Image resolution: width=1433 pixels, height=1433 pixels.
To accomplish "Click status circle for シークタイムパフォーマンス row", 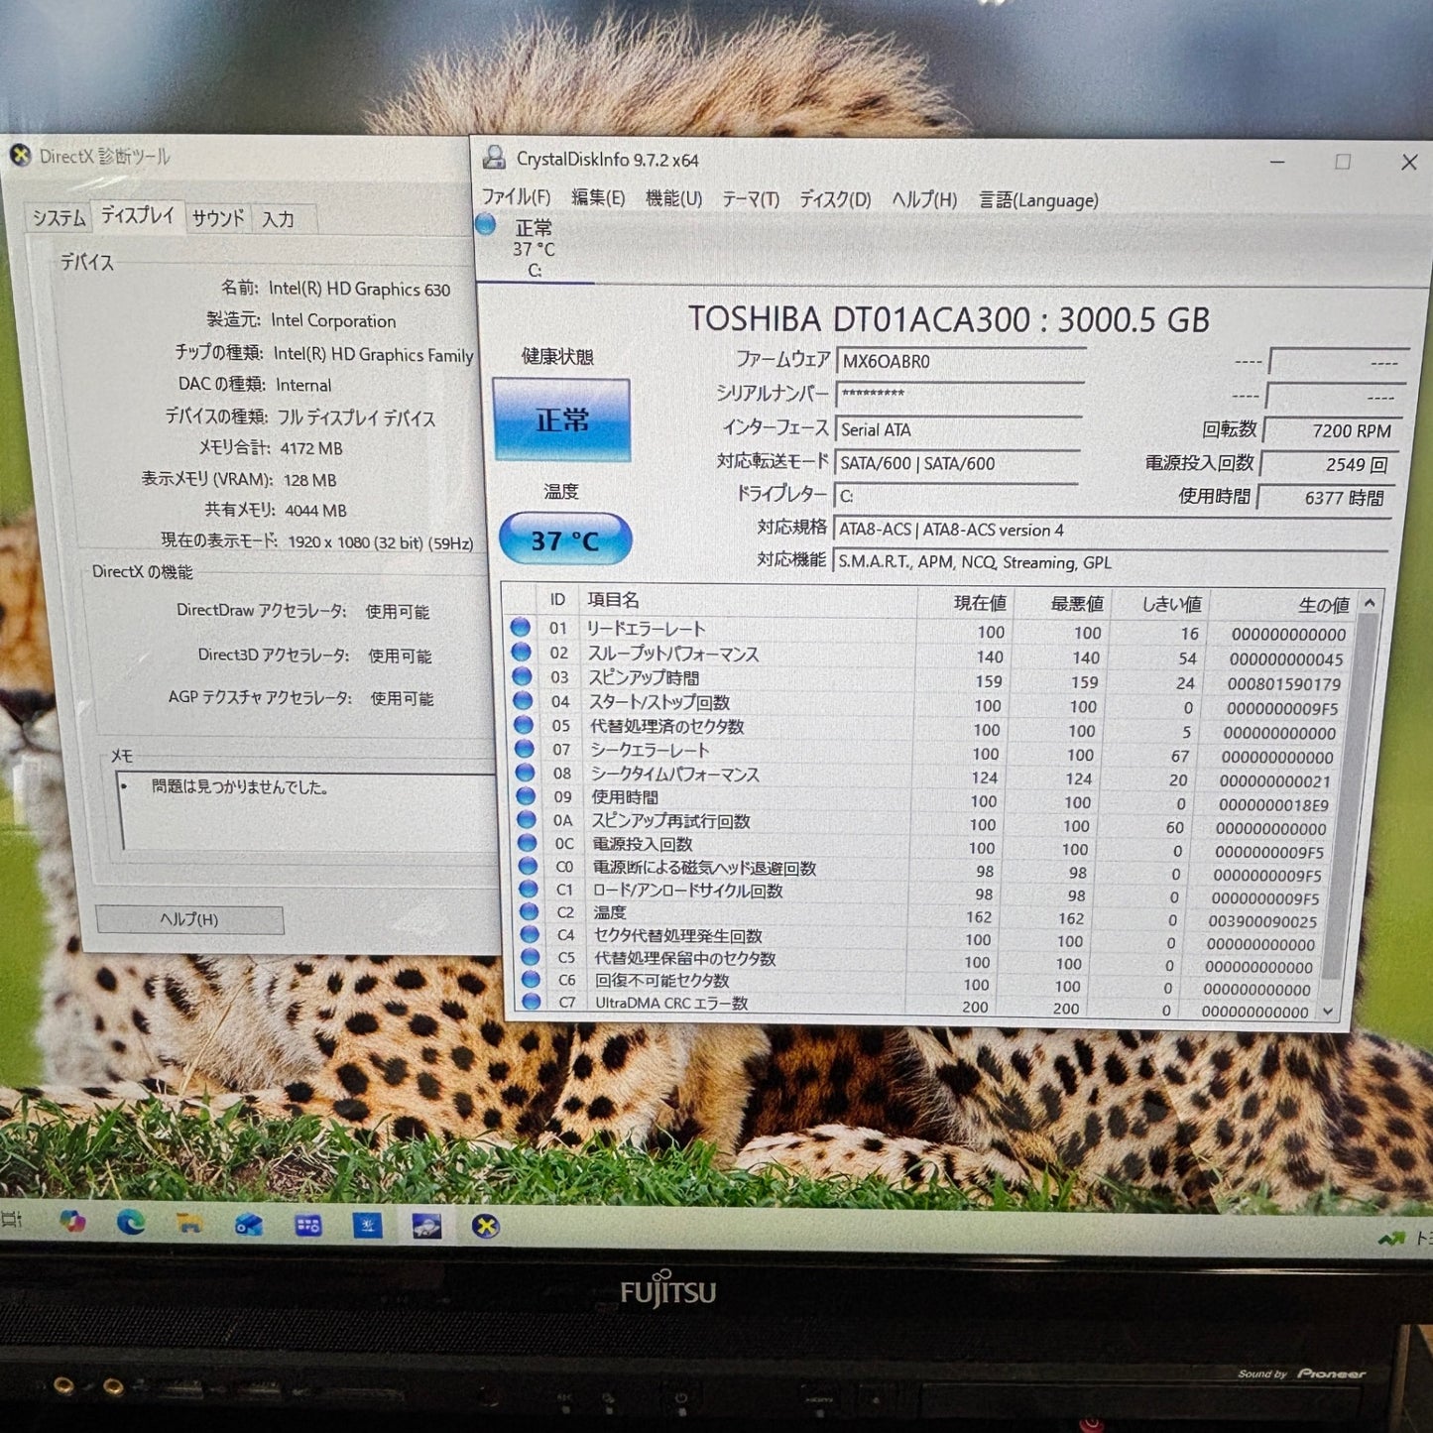I will (x=526, y=773).
